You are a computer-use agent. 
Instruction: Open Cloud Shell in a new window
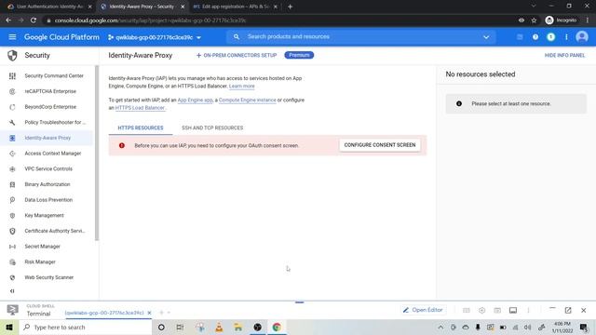tap(568, 310)
